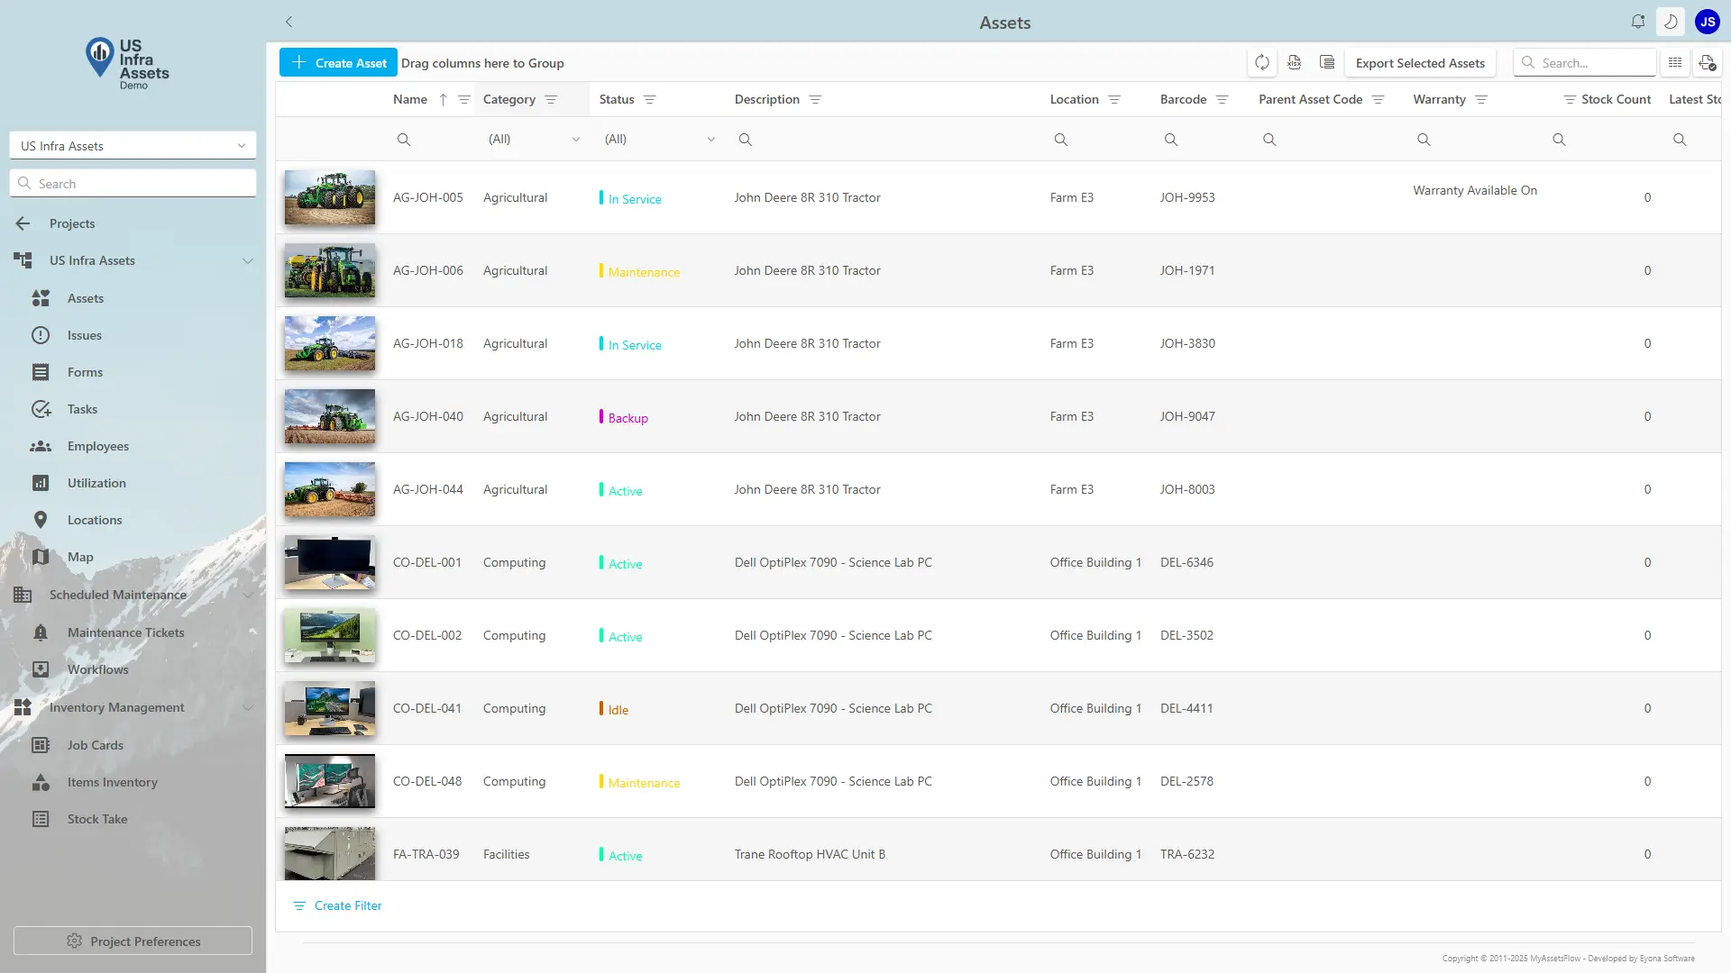Screen dimensions: 1731x973
Task: Click the Create Asset button
Action: click(338, 63)
